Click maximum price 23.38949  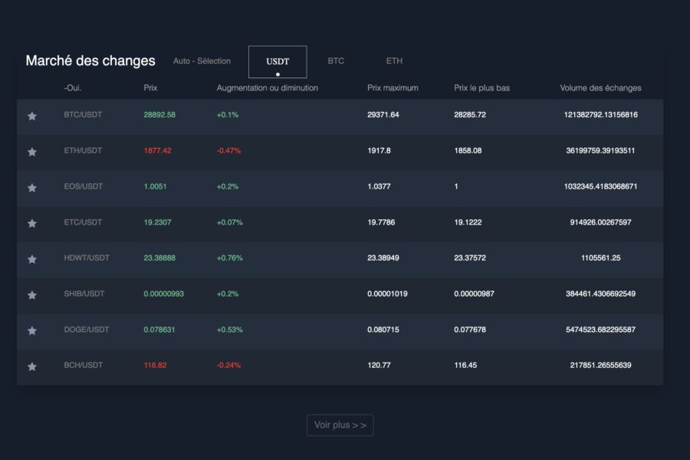click(x=383, y=258)
